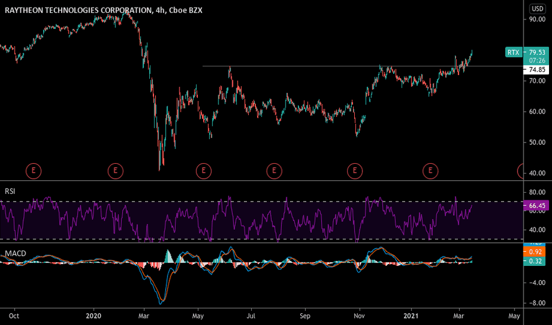Click the 2020 label on the time axis
Viewport: 552px width, 325px height.
tap(94, 316)
